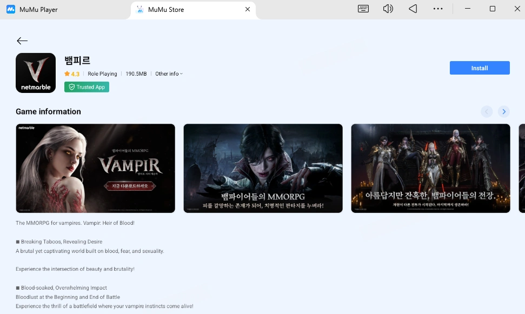
Task: Click the MuMu Player logo icon
Action: (11, 9)
